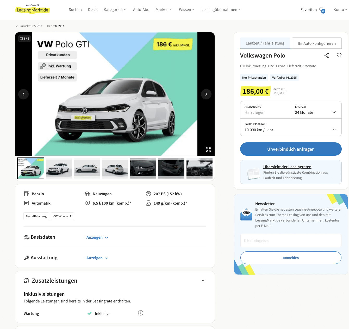Click Unverbindlich anfragen button
Viewport: 349px width, 329px height.
pyautogui.click(x=291, y=149)
